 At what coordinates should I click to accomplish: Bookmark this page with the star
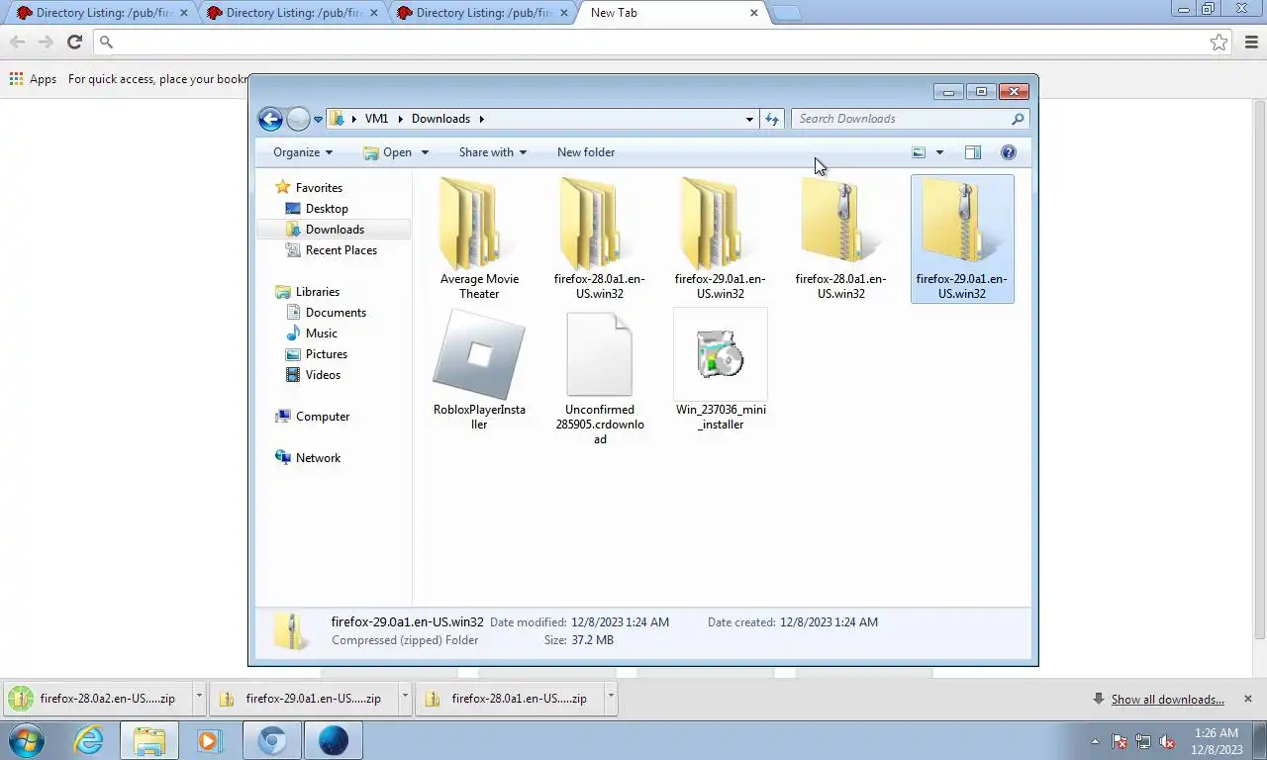1218,42
